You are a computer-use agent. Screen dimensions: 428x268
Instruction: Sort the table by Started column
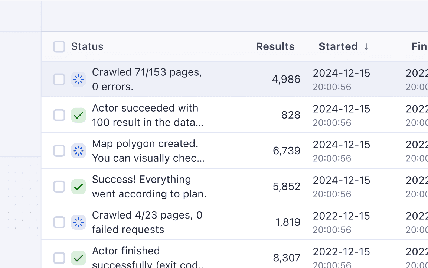pos(338,46)
